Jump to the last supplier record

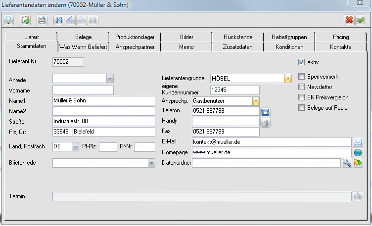point(93,20)
